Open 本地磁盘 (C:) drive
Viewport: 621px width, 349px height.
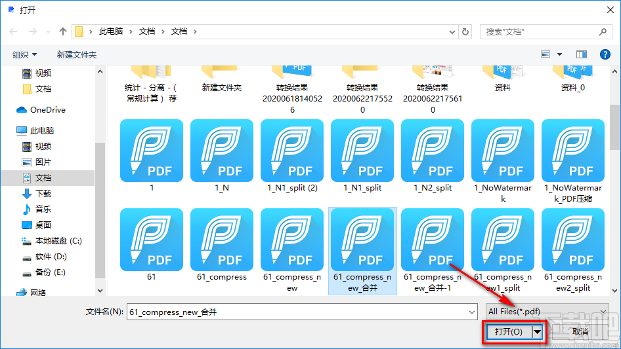click(52, 241)
